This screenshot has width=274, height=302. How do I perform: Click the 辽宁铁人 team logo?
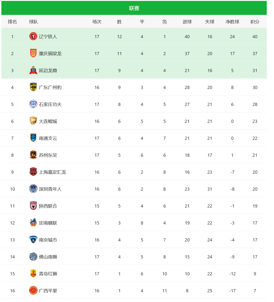tap(33, 37)
